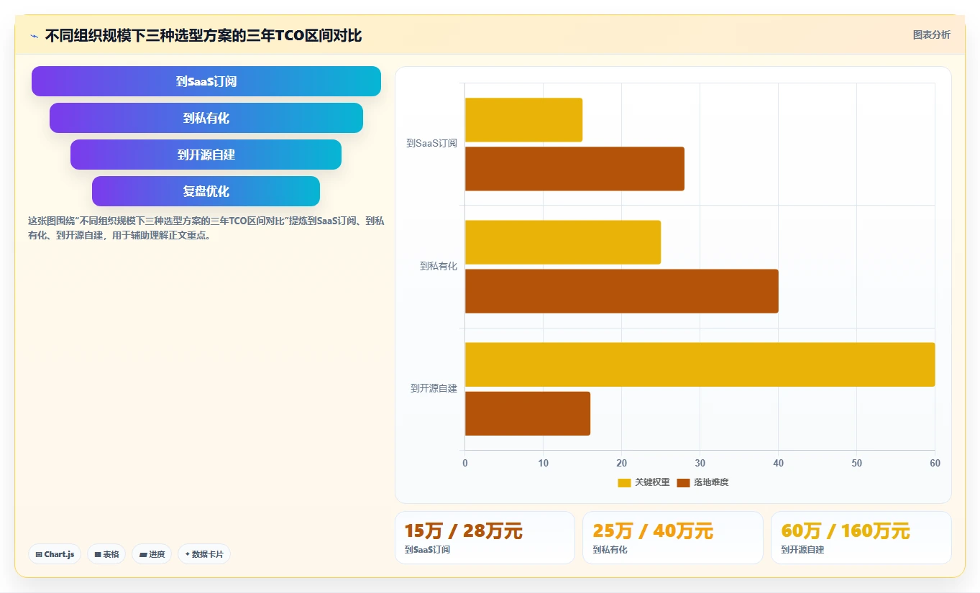Click the yellow 到私有化 关键权重 bar
Screen dimensions: 980x593
tap(563, 242)
